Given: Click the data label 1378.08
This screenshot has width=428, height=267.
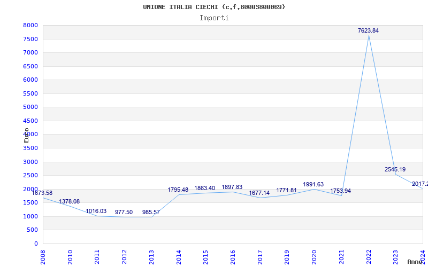Looking at the screenshot, I should [x=70, y=201].
